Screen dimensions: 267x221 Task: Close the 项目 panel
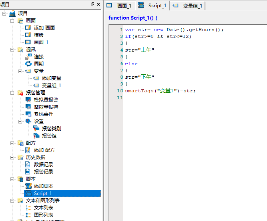point(98,4)
